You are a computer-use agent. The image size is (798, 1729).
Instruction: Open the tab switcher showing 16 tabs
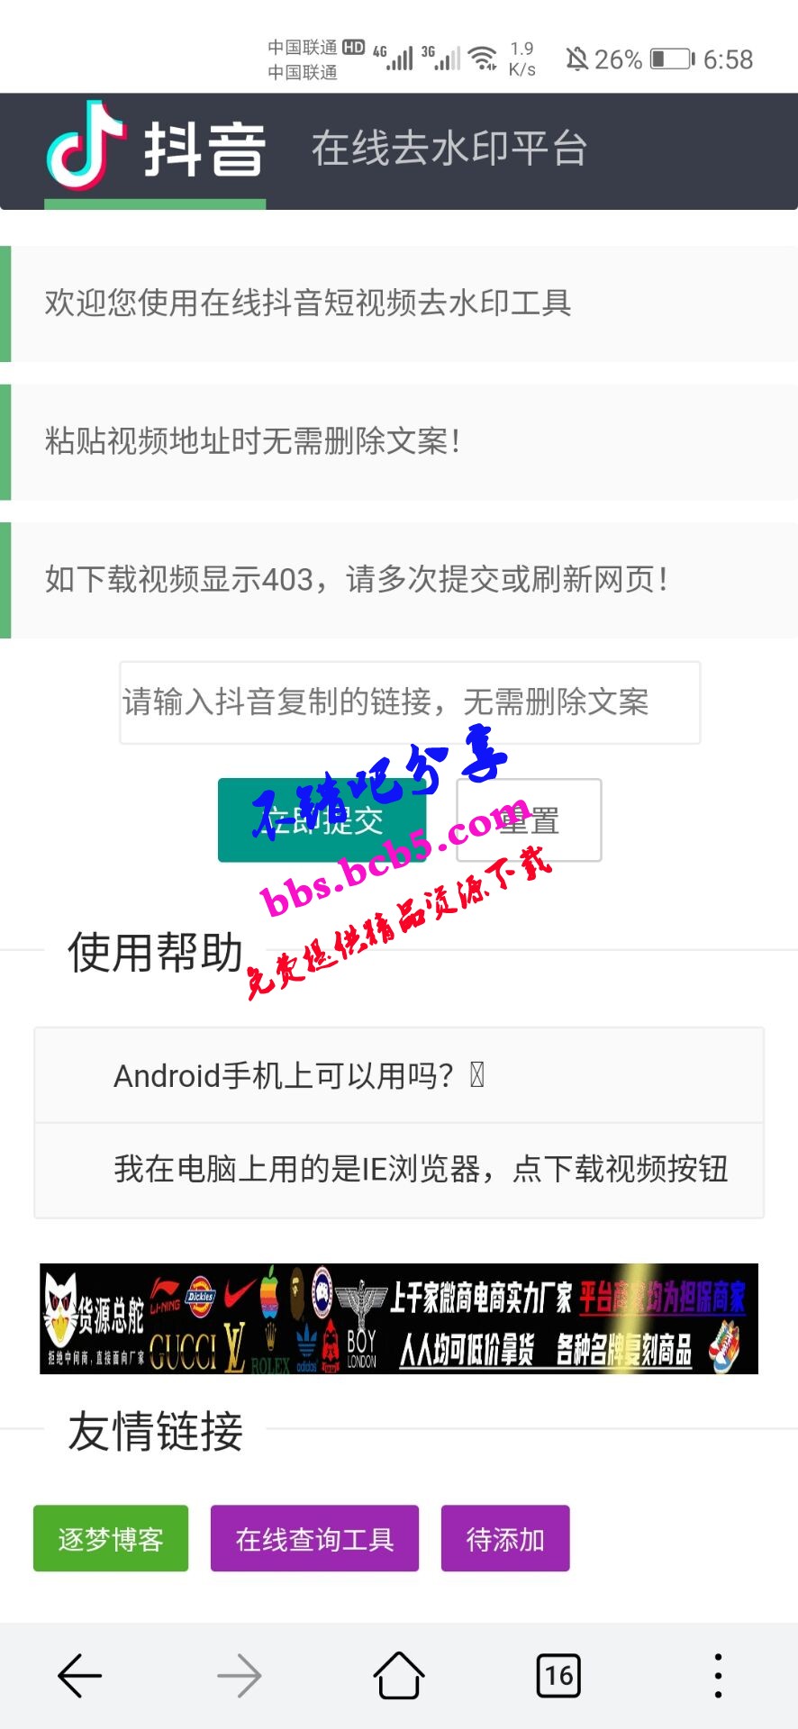558,1676
